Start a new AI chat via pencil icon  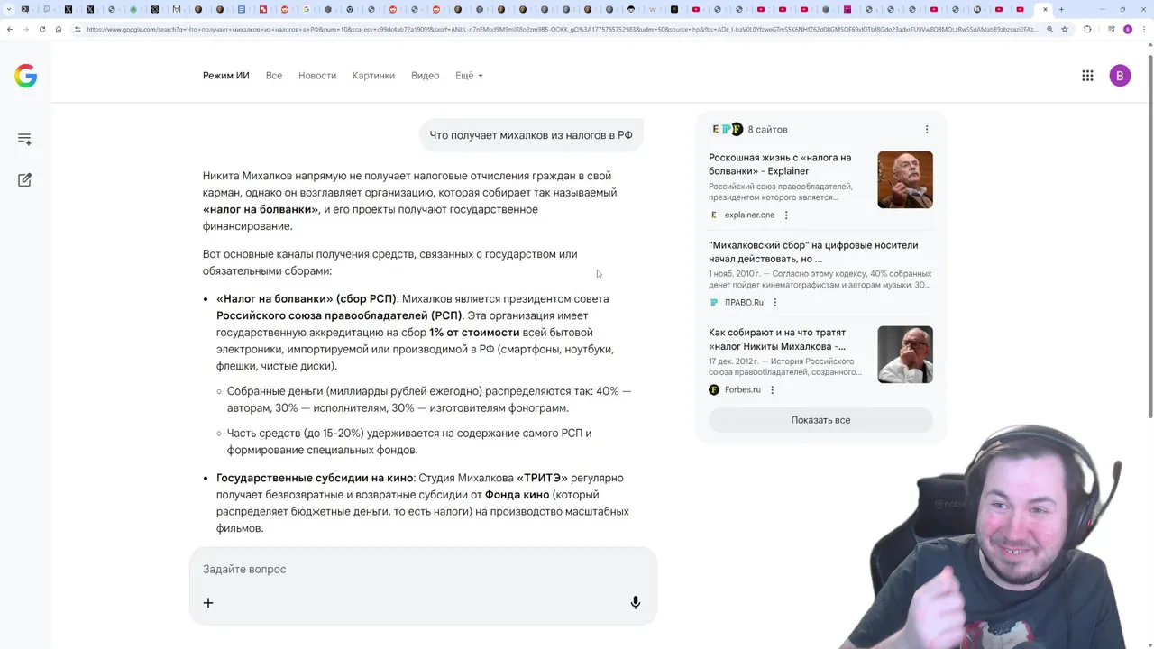[24, 179]
